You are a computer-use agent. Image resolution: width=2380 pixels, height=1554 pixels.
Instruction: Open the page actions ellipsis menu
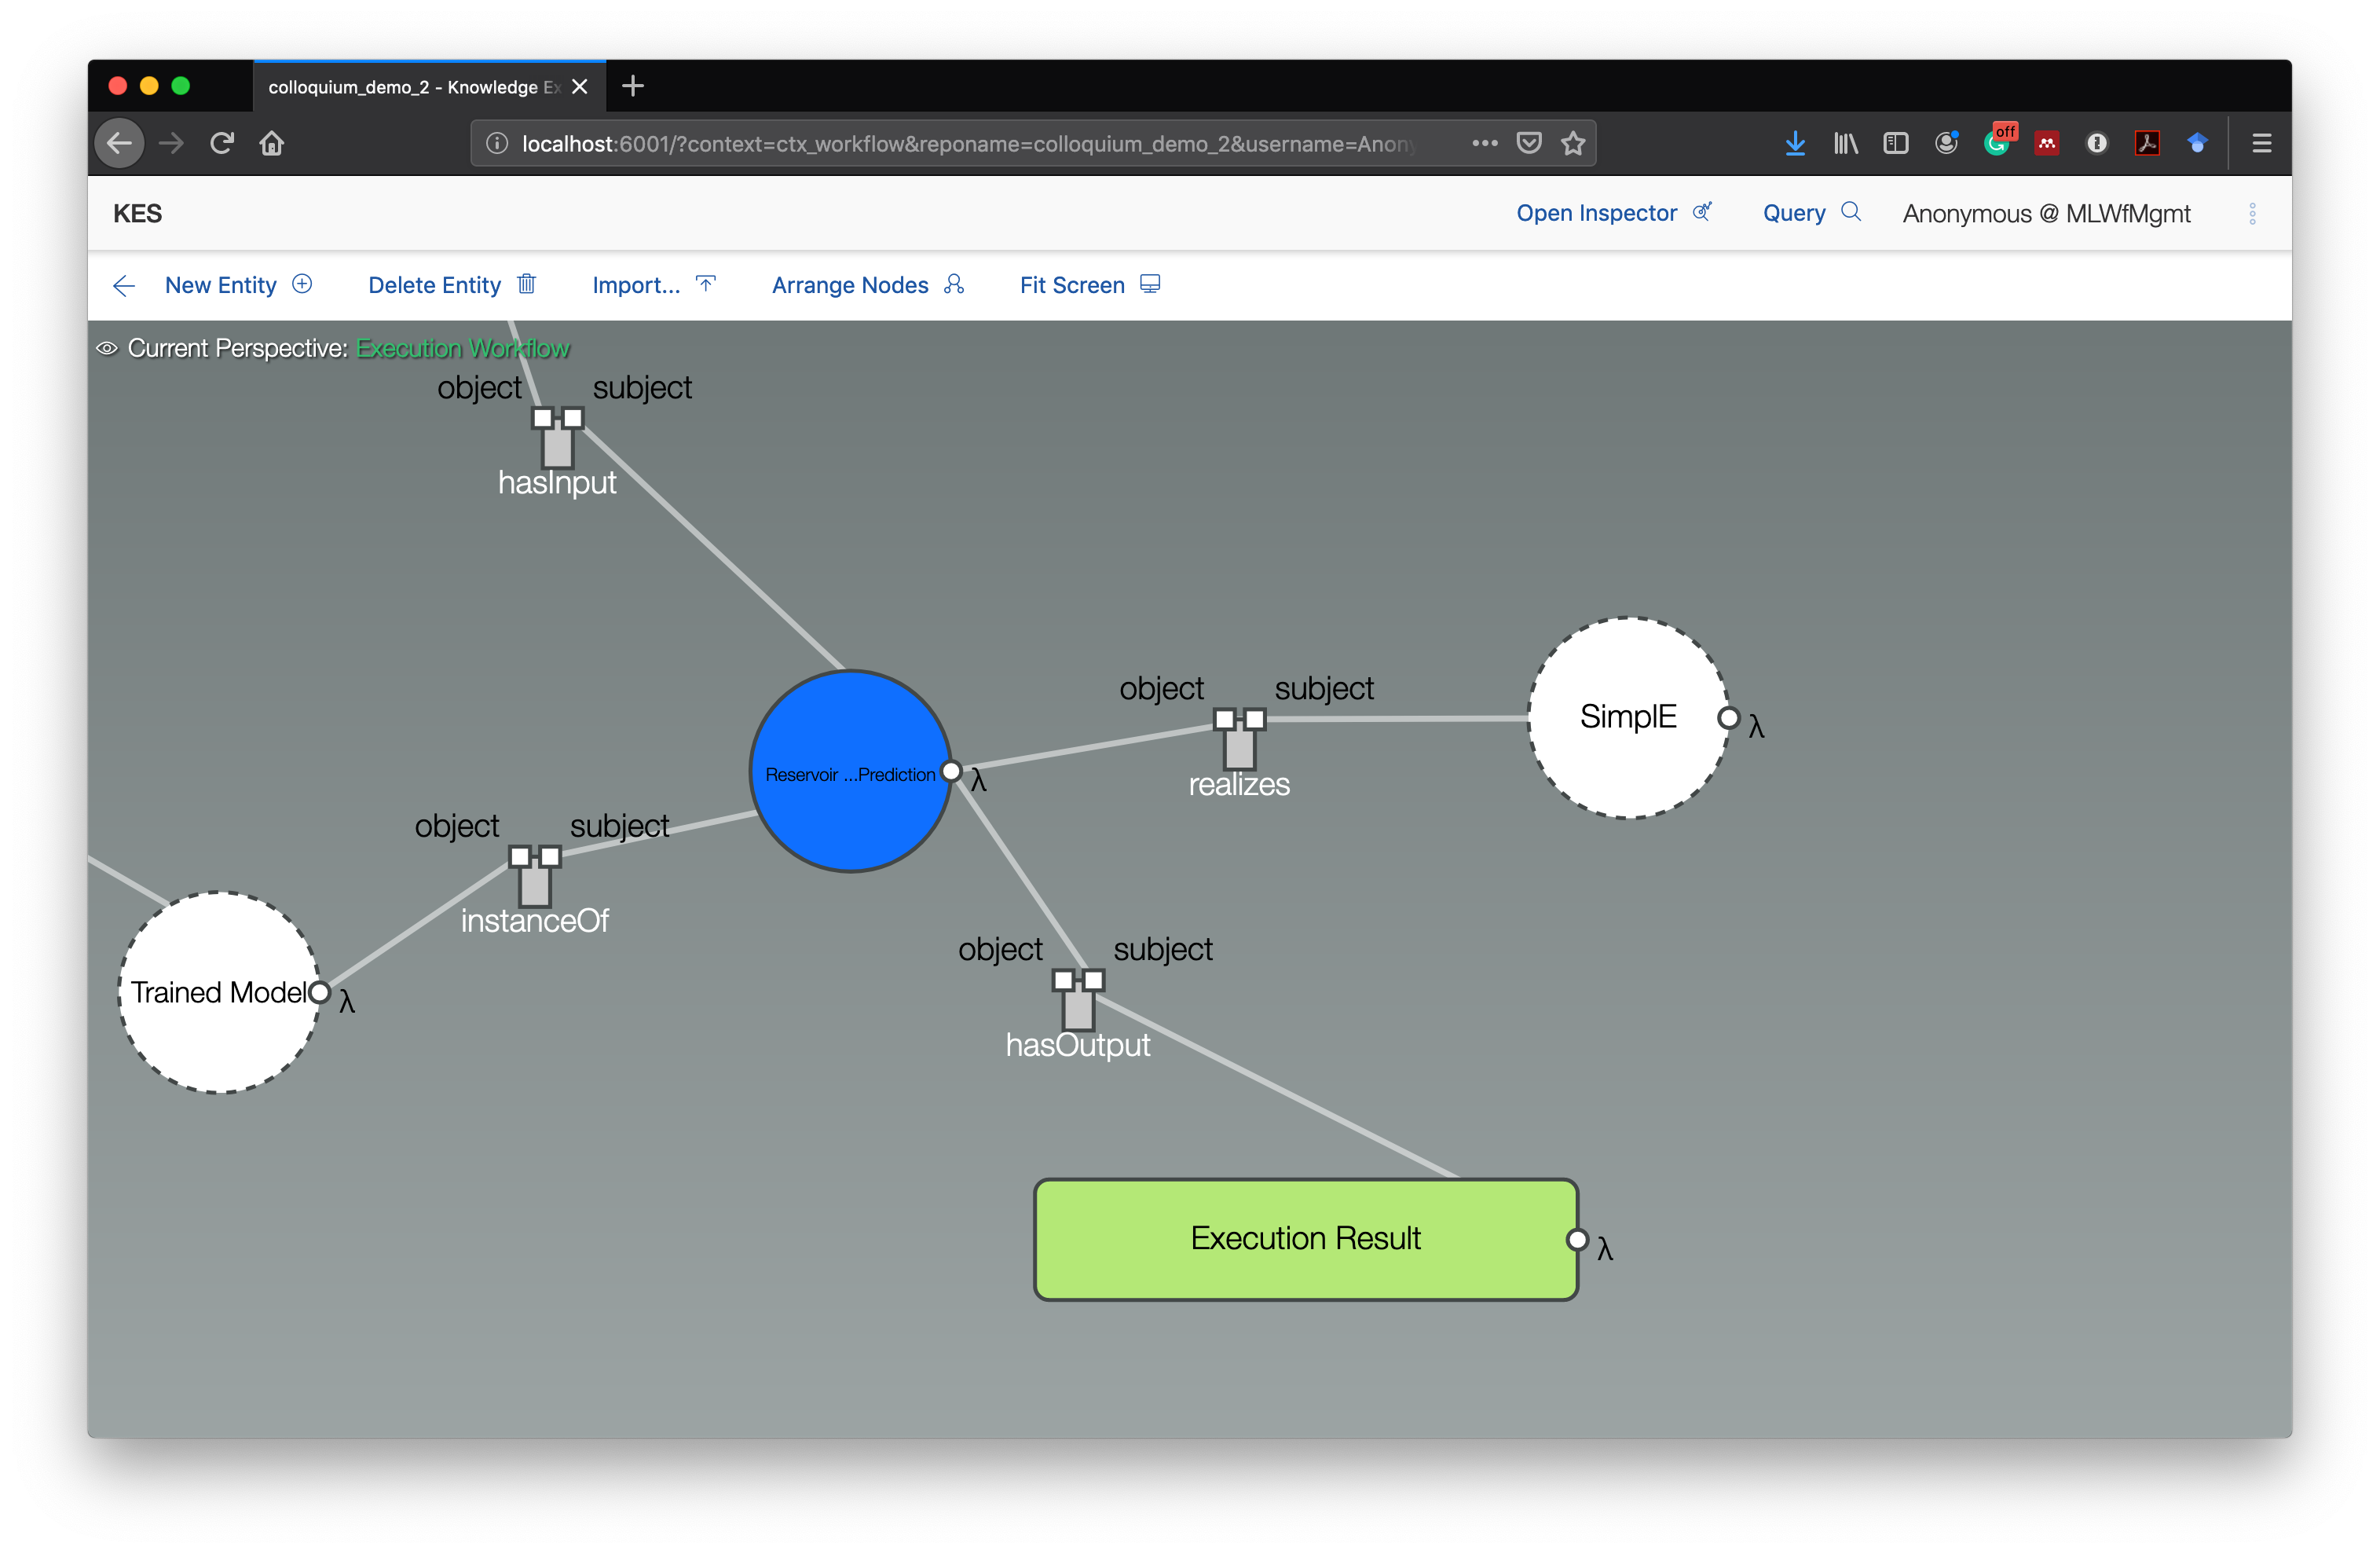tap(1485, 143)
